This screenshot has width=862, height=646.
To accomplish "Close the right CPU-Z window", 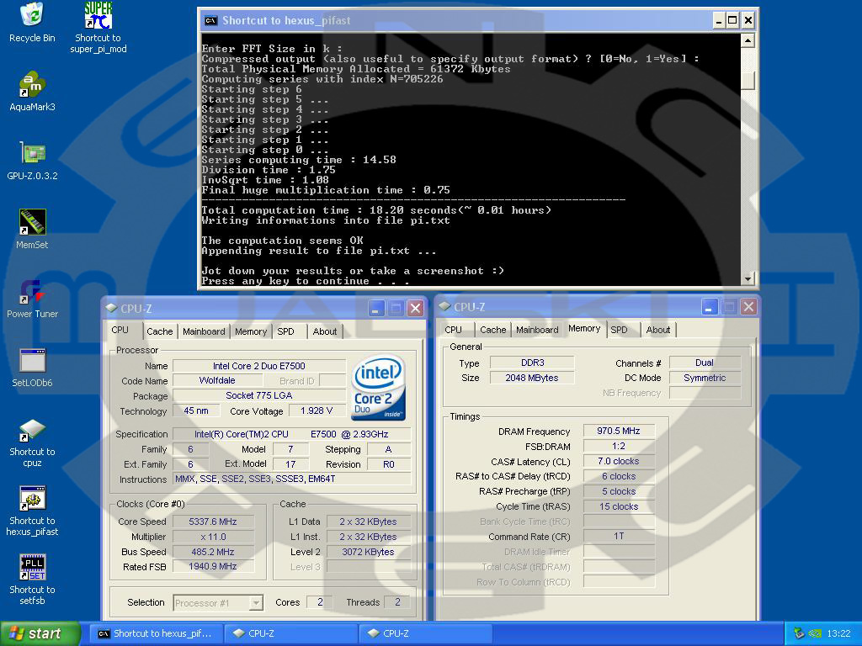I will [x=748, y=307].
